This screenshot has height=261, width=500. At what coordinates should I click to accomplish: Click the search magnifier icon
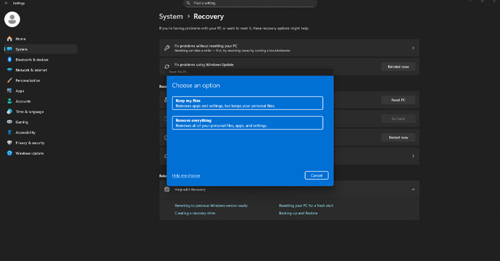pyautogui.click(x=188, y=3)
